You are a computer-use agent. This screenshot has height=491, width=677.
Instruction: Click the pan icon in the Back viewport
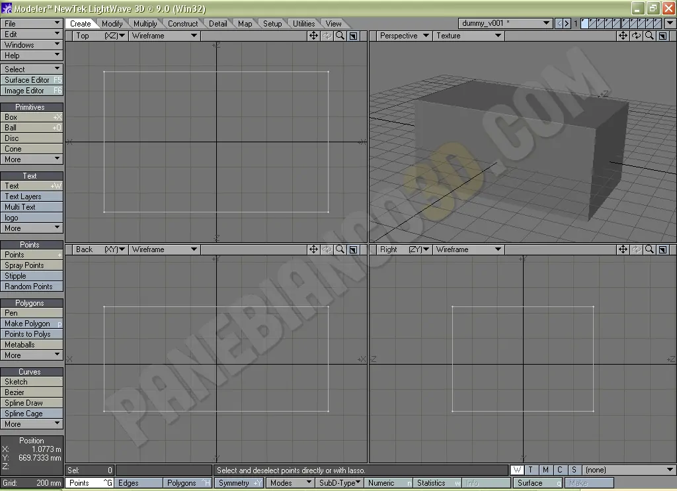(x=313, y=249)
